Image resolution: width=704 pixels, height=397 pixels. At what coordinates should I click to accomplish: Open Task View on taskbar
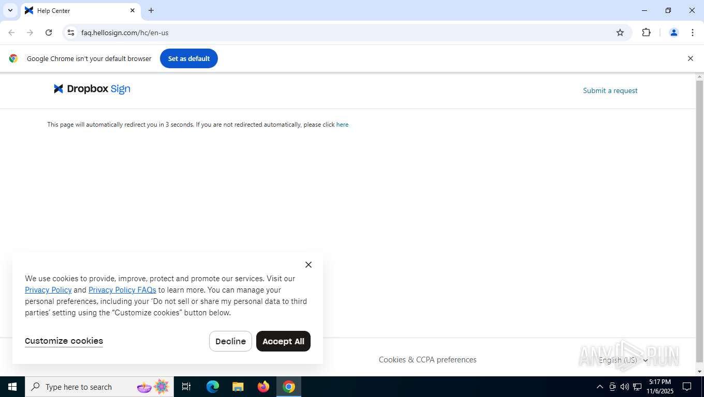(x=186, y=387)
